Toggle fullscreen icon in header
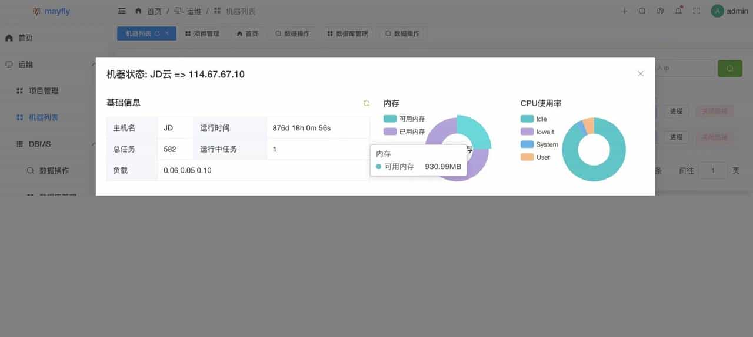This screenshot has height=337, width=753. pos(697,11)
